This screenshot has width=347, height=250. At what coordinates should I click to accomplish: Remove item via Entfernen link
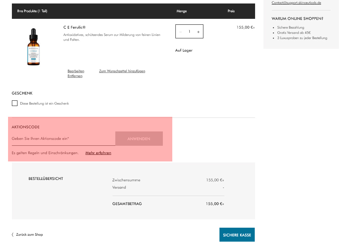(75, 76)
